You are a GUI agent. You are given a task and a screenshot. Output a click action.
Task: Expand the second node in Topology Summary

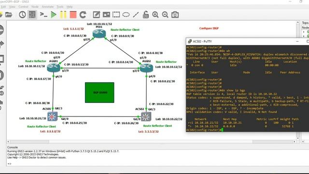point(304,36)
